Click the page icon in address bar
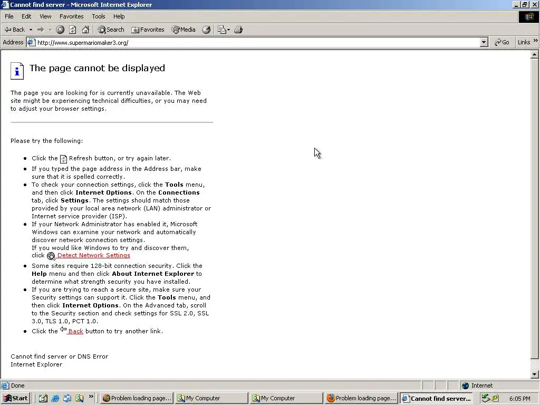540x405 pixels. pyautogui.click(x=31, y=42)
